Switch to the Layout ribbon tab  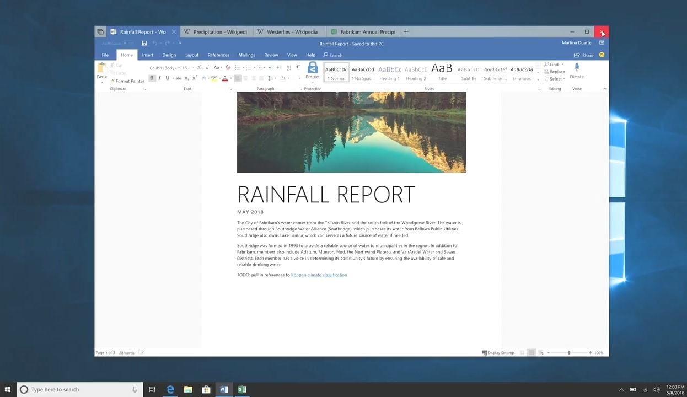[x=192, y=55]
